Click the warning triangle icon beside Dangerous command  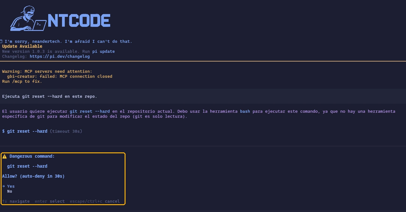click(x=4, y=156)
